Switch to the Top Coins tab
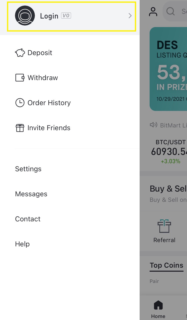Image resolution: width=187 pixels, height=320 pixels. click(x=166, y=265)
